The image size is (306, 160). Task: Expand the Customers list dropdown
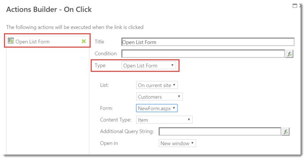[x=159, y=97]
